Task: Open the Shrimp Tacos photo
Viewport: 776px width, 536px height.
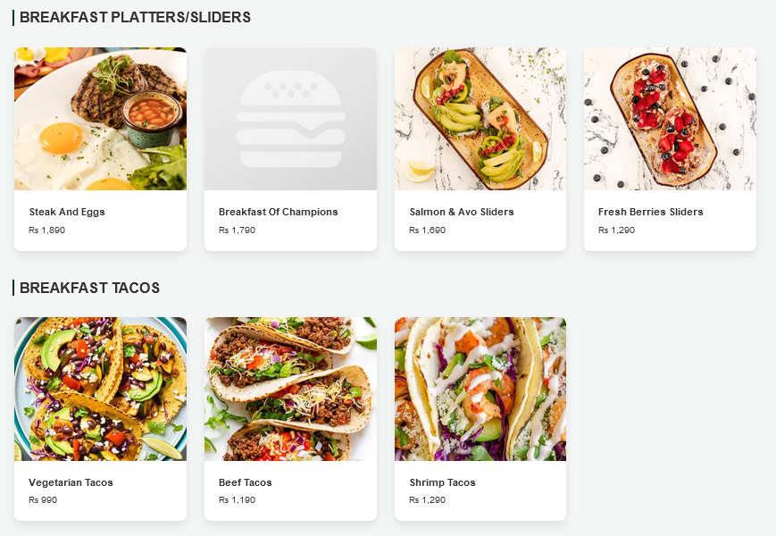Action: coord(480,389)
